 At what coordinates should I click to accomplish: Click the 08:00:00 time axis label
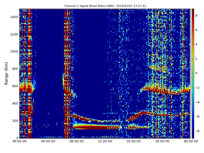click(77, 141)
